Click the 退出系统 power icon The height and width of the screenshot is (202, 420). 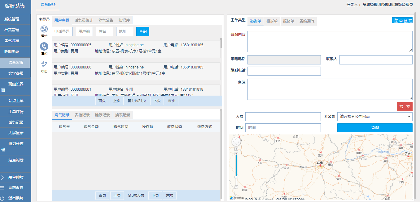coord(2,198)
